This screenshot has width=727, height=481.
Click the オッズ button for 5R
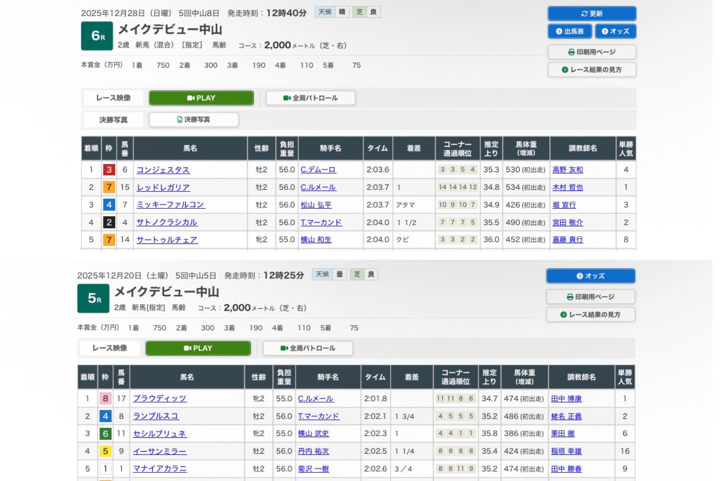(590, 276)
